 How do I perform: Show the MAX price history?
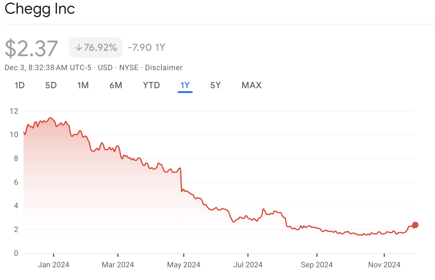251,85
